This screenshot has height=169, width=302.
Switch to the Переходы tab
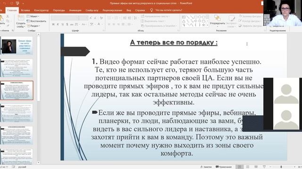59,10
